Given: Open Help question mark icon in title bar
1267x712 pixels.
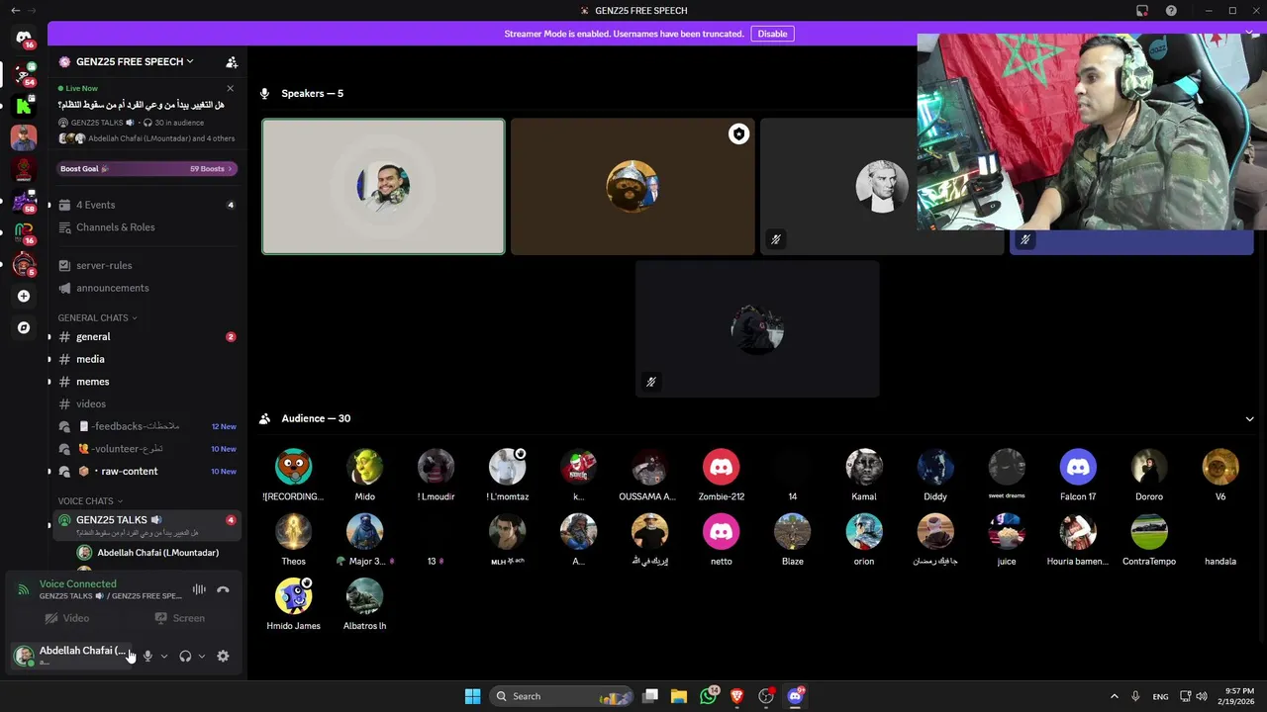Looking at the screenshot, I should coord(1171,11).
